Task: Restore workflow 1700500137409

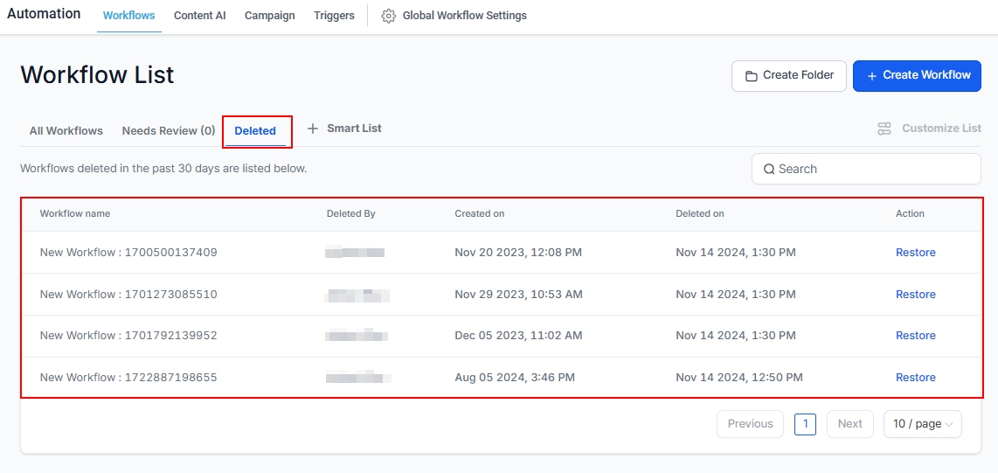Action: pyautogui.click(x=915, y=253)
